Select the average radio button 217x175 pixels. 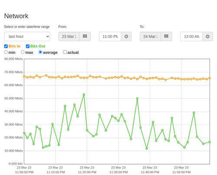click(x=40, y=52)
